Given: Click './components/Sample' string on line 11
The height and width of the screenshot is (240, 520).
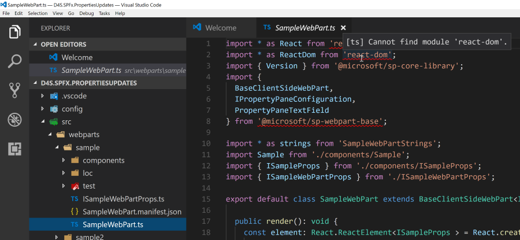Looking at the screenshot, I should (358, 154).
